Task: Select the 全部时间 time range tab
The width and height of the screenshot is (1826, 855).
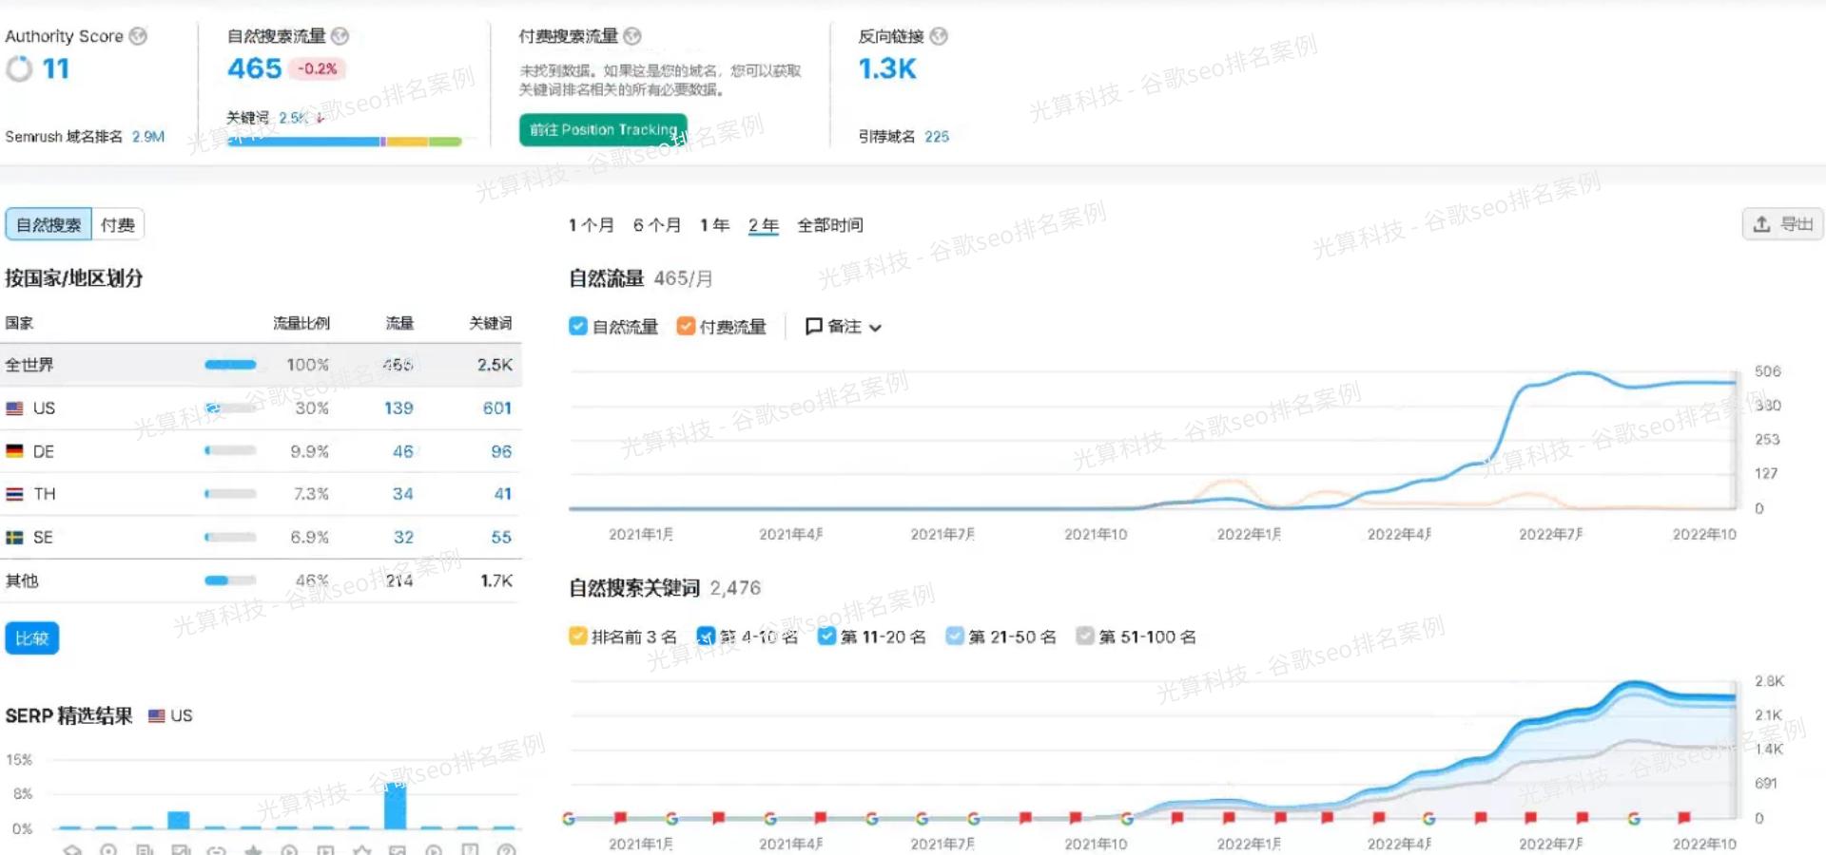Action: (x=829, y=225)
